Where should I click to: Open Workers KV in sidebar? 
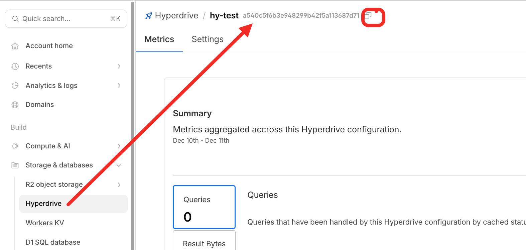tap(45, 223)
